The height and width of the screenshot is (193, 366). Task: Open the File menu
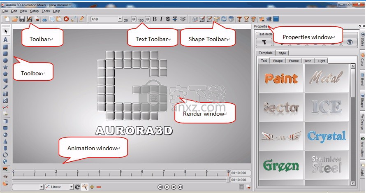(x=5, y=11)
